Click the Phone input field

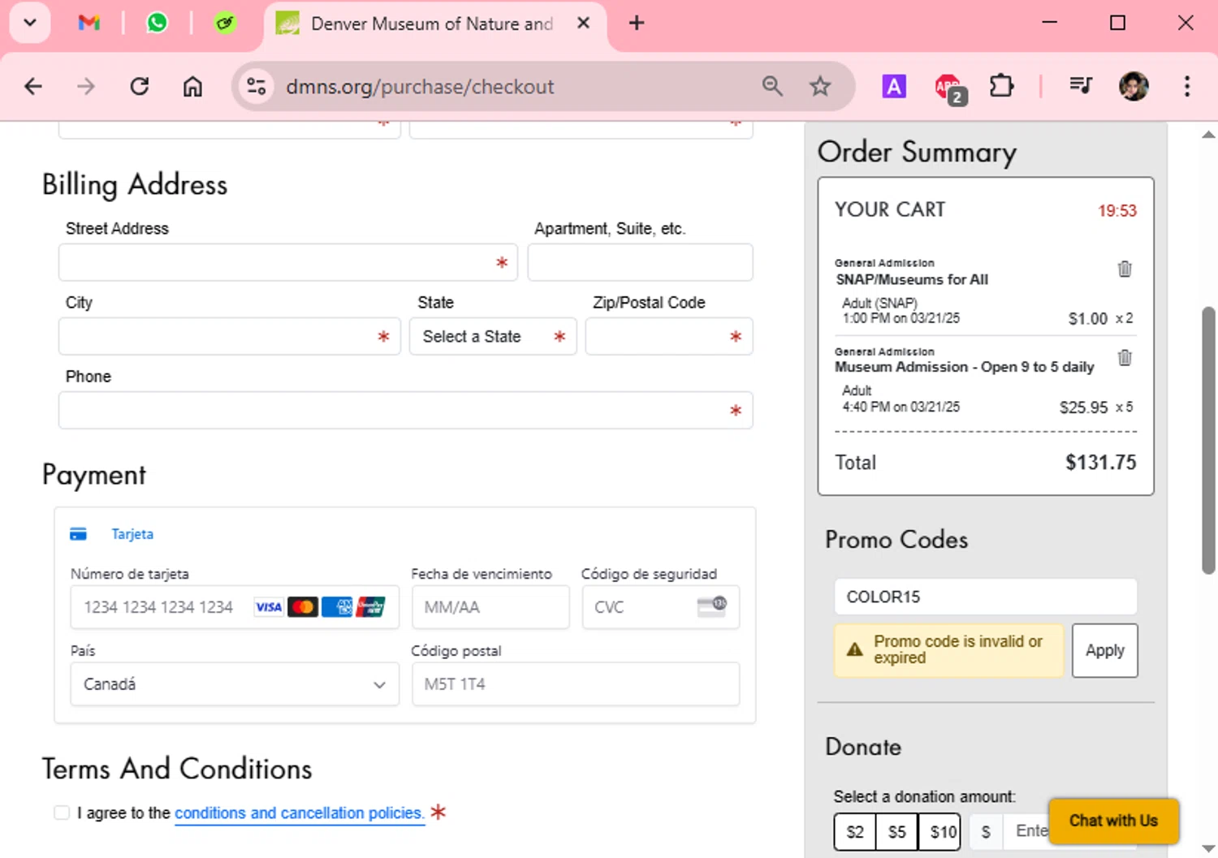(406, 410)
